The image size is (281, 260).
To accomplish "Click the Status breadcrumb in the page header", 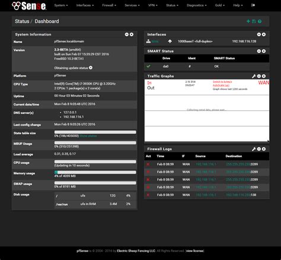I will click(x=22, y=21).
